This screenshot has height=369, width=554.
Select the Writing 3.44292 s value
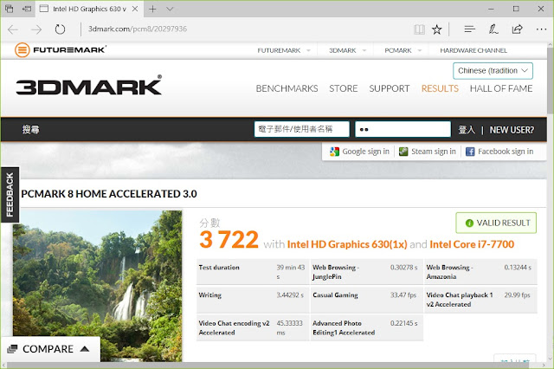(290, 295)
